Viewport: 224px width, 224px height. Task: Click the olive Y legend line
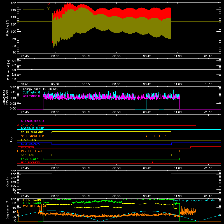coord(33,10)
